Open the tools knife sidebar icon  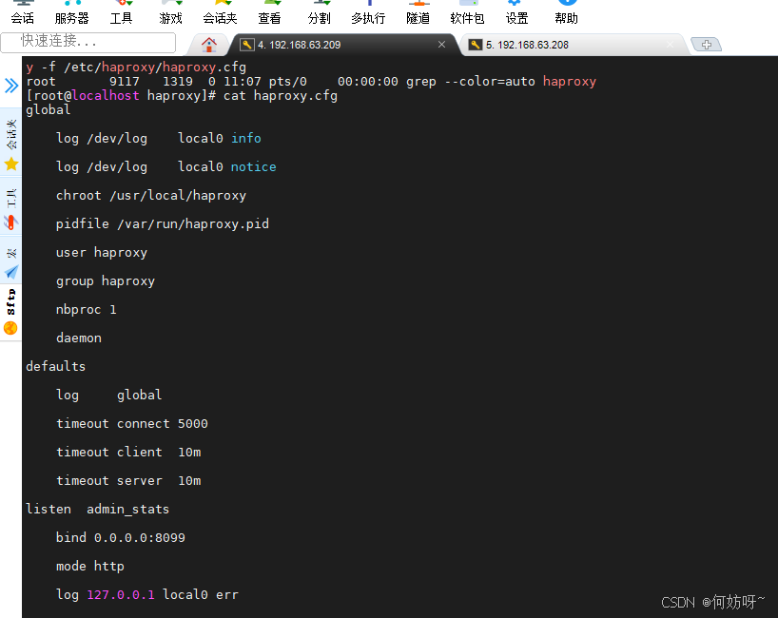(x=10, y=222)
